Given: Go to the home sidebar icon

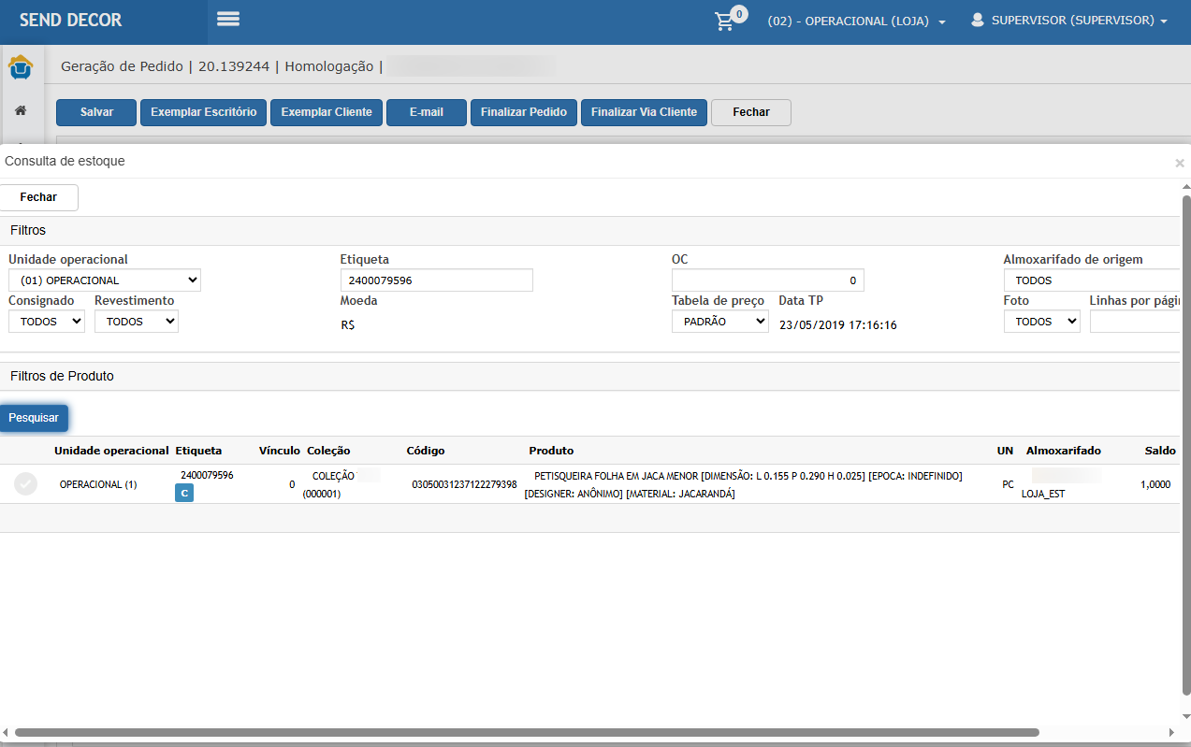Looking at the screenshot, I should tap(21, 110).
